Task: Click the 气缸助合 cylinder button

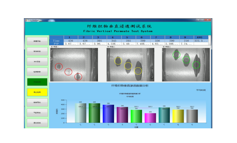Action: (37, 113)
